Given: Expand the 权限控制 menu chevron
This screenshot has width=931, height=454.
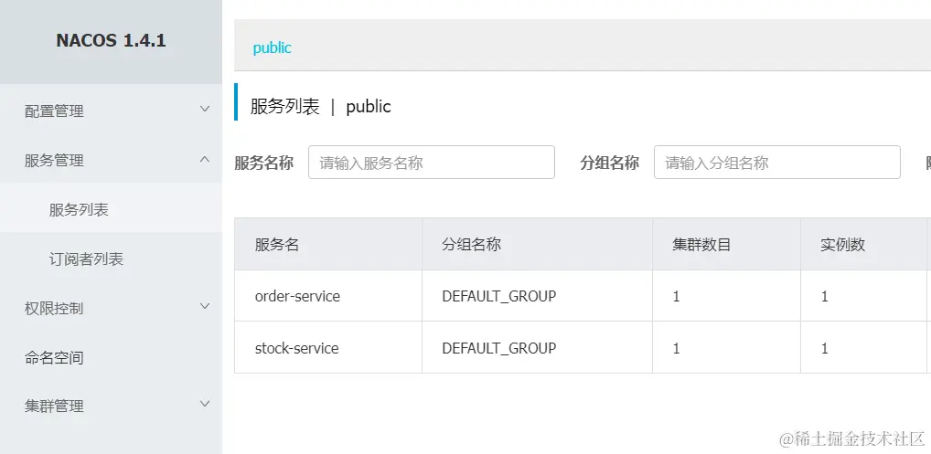Looking at the screenshot, I should click(205, 307).
